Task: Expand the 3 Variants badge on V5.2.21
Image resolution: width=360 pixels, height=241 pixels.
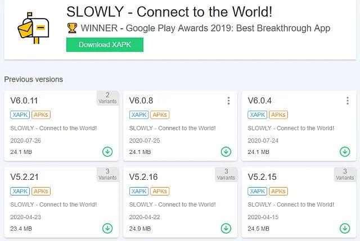Action: click(107, 175)
